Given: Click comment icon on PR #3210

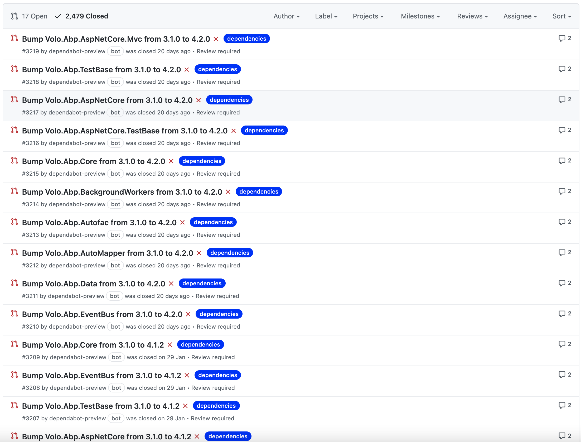Looking at the screenshot, I should click(562, 314).
